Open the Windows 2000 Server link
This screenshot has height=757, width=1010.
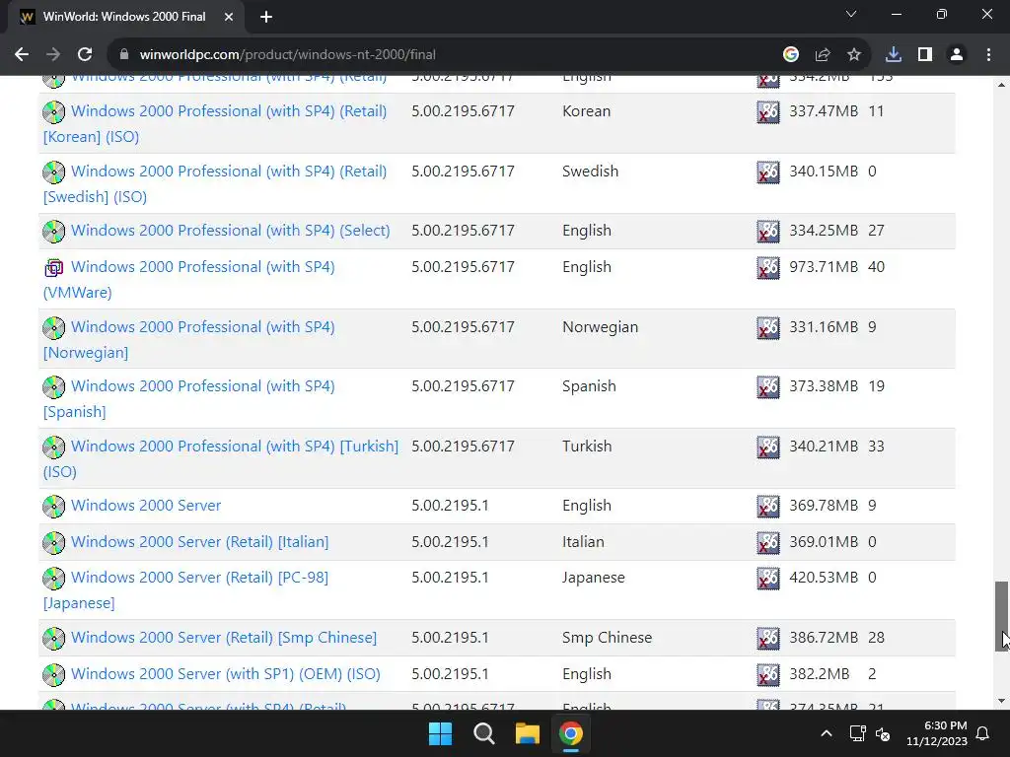[x=146, y=506]
